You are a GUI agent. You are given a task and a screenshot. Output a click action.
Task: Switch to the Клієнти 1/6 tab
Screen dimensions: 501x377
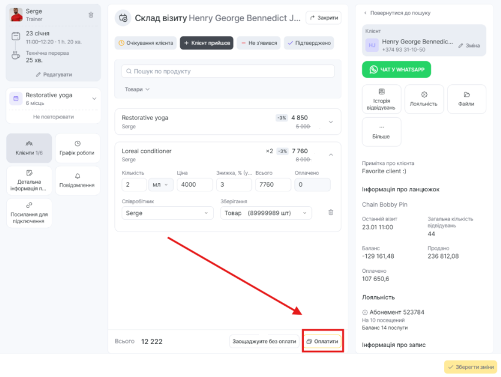pos(29,148)
